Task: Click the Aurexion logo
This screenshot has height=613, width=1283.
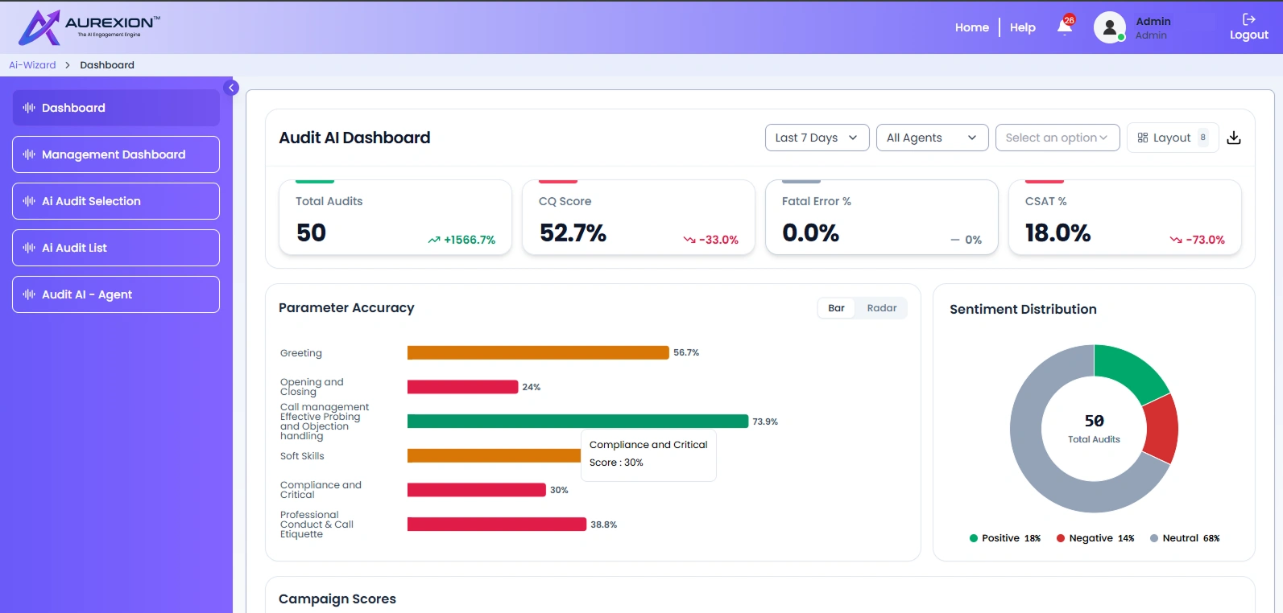Action: point(89,27)
